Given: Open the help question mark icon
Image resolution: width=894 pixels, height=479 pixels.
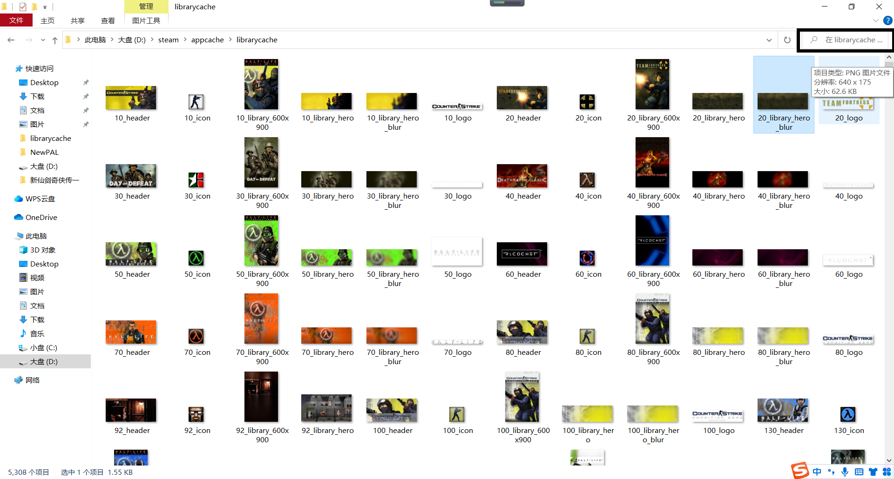Looking at the screenshot, I should (x=888, y=20).
